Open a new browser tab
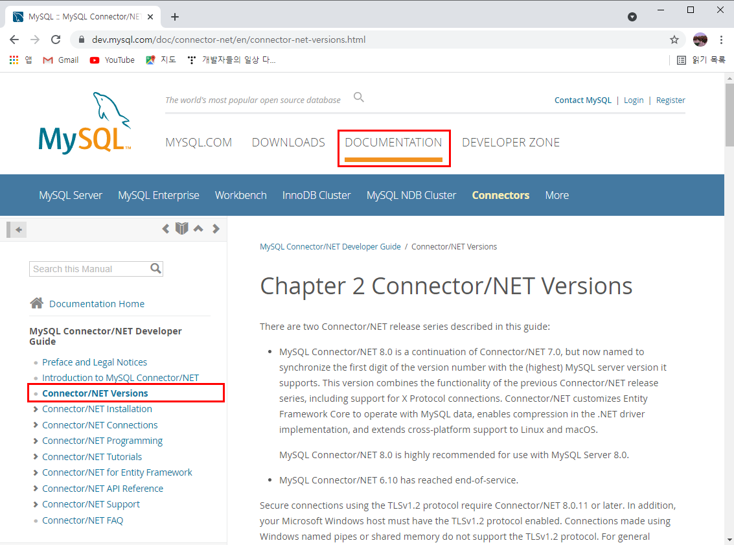This screenshot has width=734, height=545. point(175,17)
